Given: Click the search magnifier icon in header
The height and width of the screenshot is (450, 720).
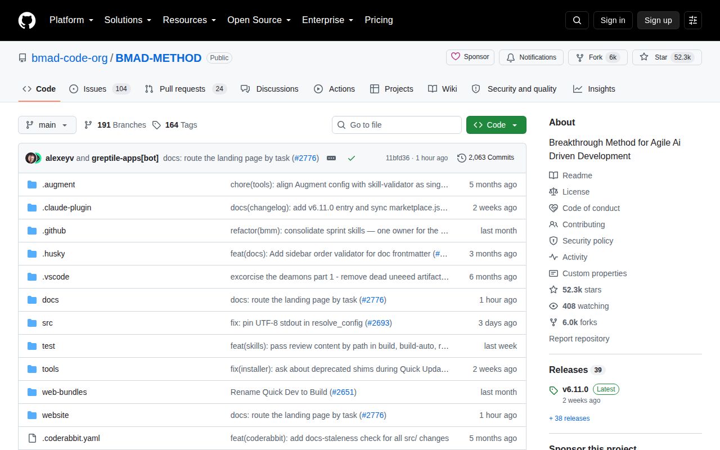Looking at the screenshot, I should [577, 20].
